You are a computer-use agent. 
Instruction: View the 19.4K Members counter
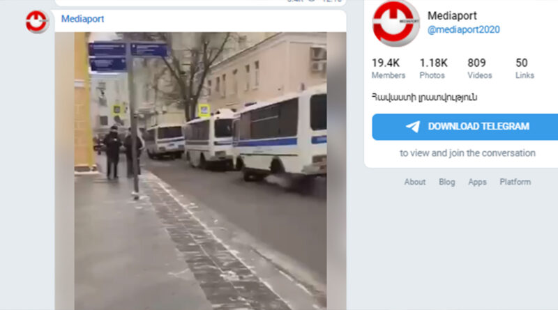click(389, 68)
